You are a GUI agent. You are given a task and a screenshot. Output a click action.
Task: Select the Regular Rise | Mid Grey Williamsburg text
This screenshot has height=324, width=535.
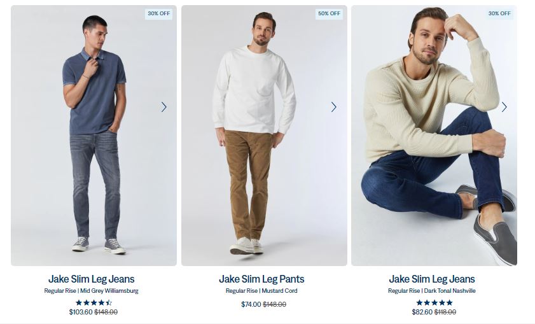click(91, 291)
